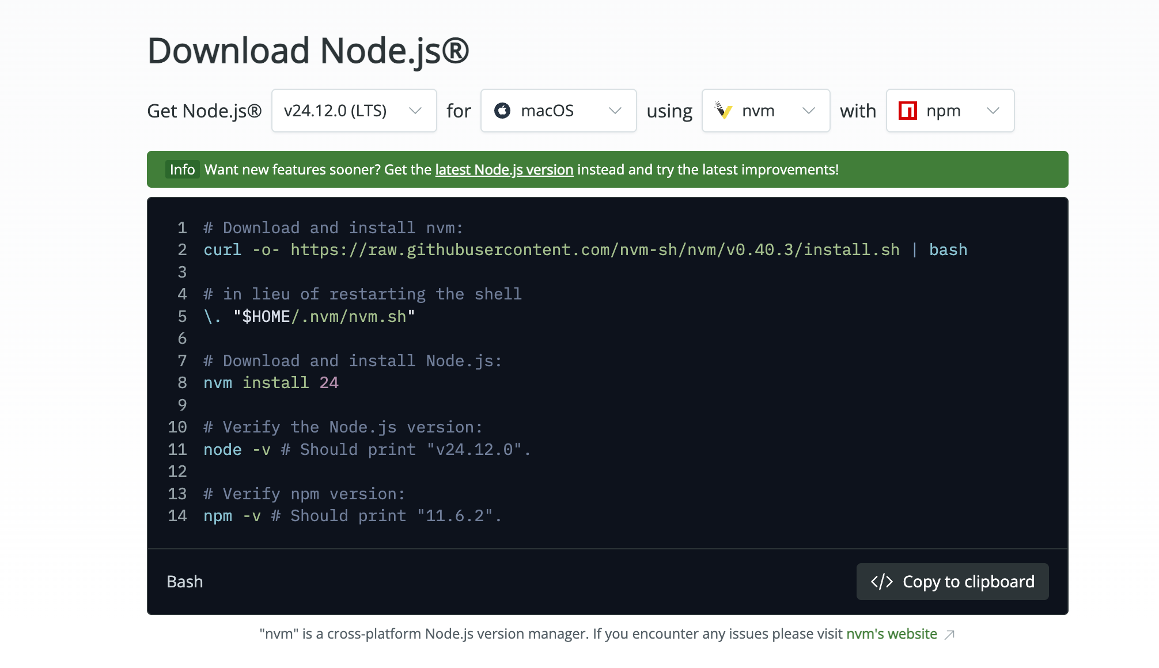
Task: Click the nvm logo icon
Action: point(724,111)
